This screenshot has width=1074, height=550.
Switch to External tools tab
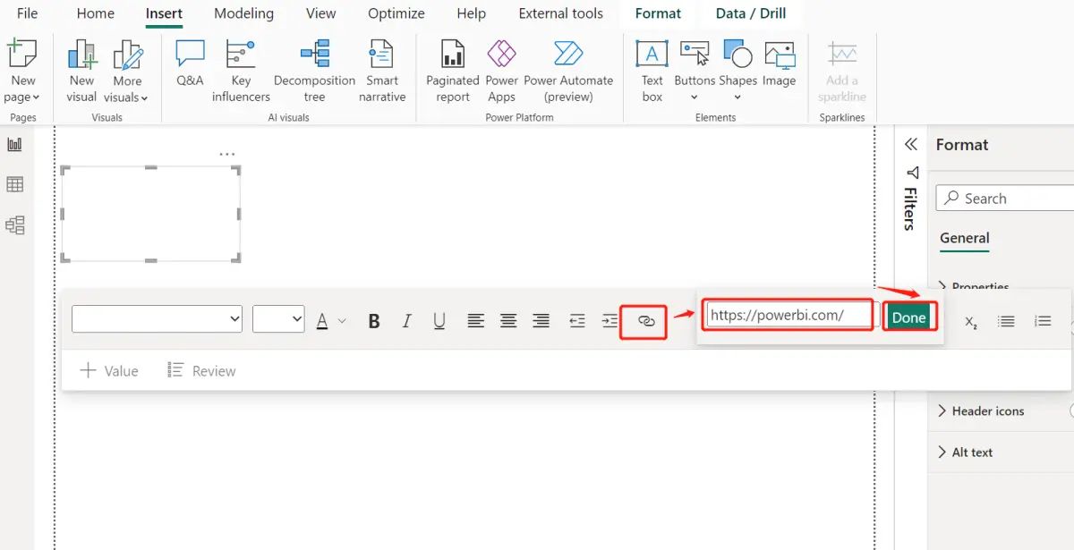click(x=561, y=13)
